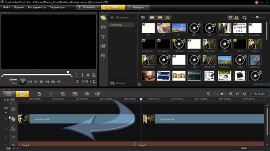Open the Файл menu
This screenshot has width=270, height=151.
(7, 8)
